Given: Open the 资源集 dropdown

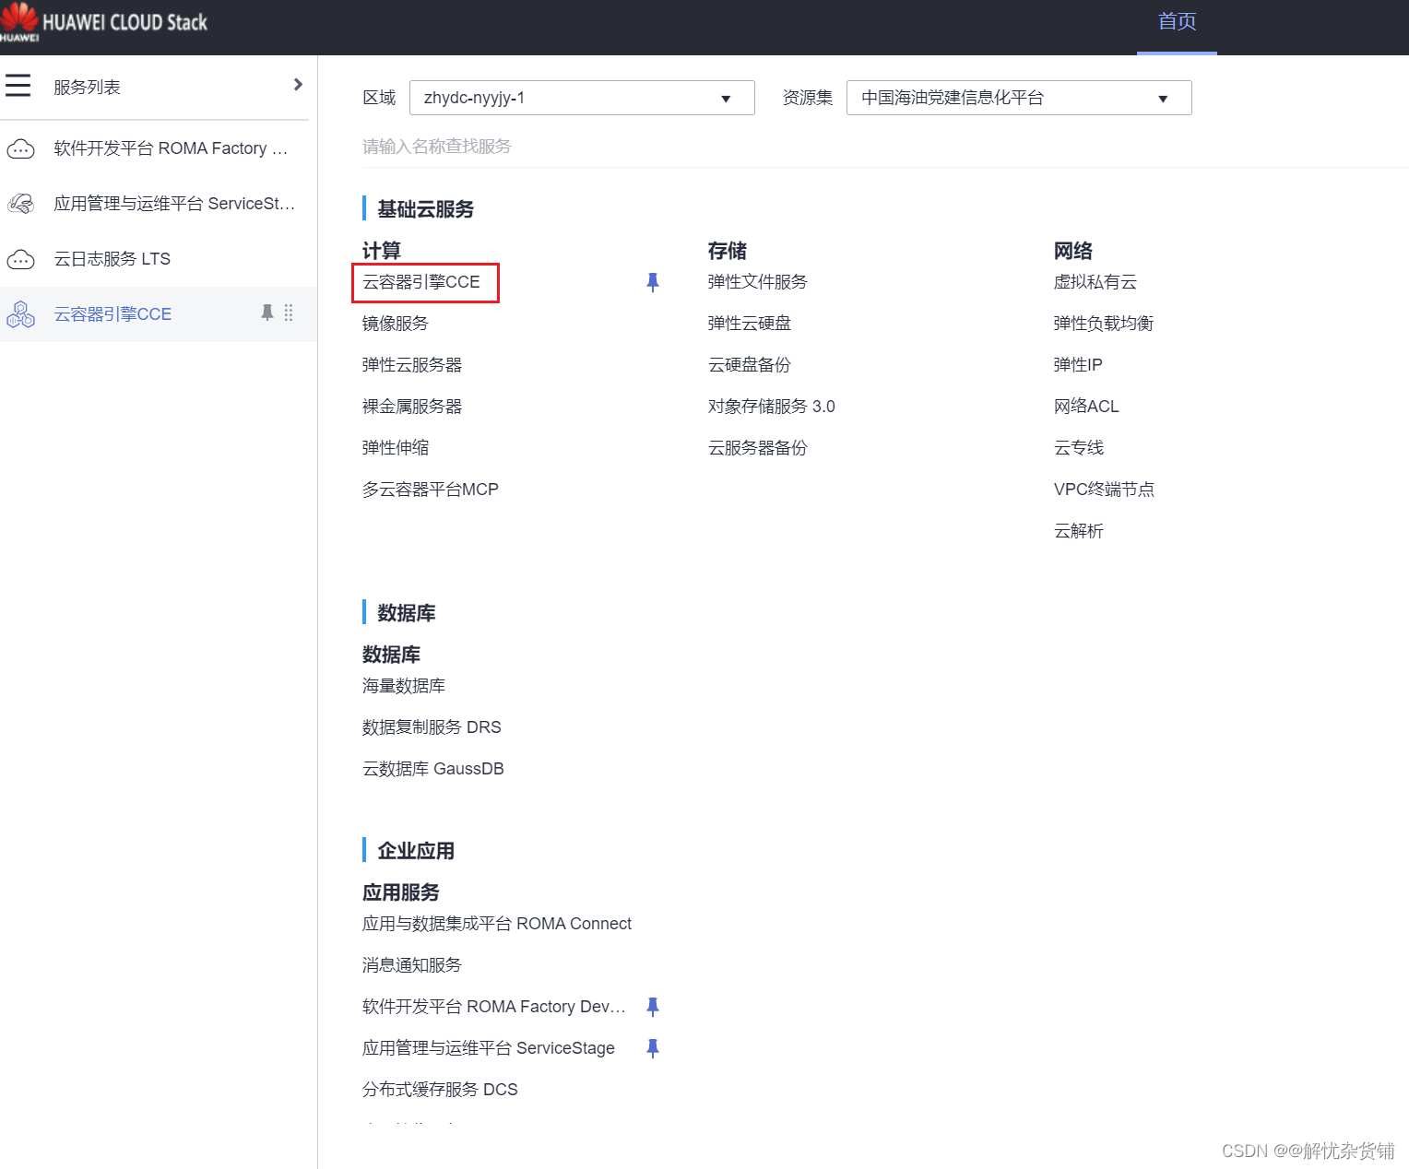Looking at the screenshot, I should pos(1019,98).
